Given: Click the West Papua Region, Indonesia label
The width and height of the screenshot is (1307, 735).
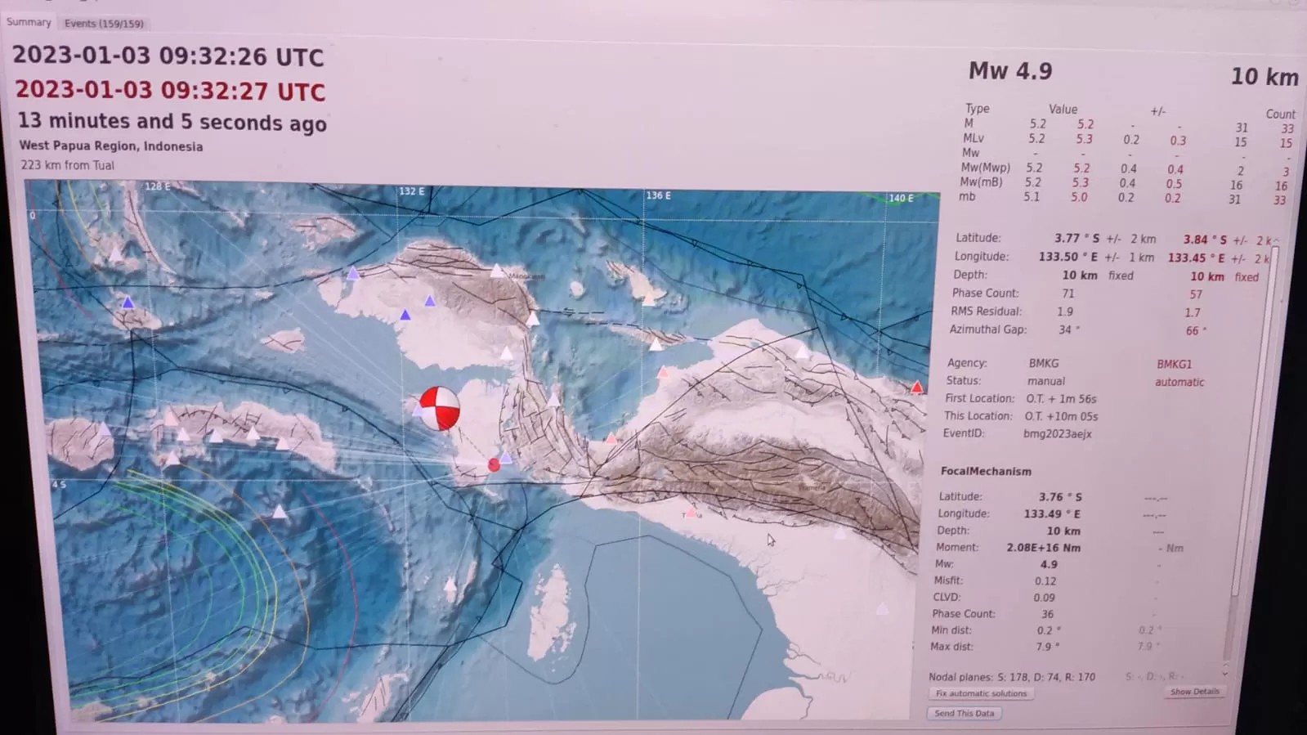Looking at the screenshot, I should point(111,146).
